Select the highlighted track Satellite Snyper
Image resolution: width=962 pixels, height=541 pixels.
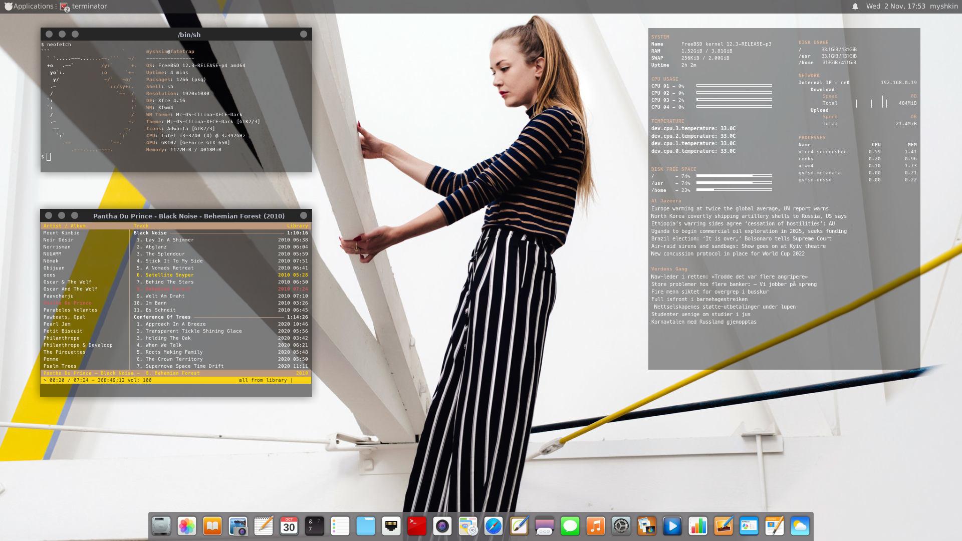[x=221, y=275]
